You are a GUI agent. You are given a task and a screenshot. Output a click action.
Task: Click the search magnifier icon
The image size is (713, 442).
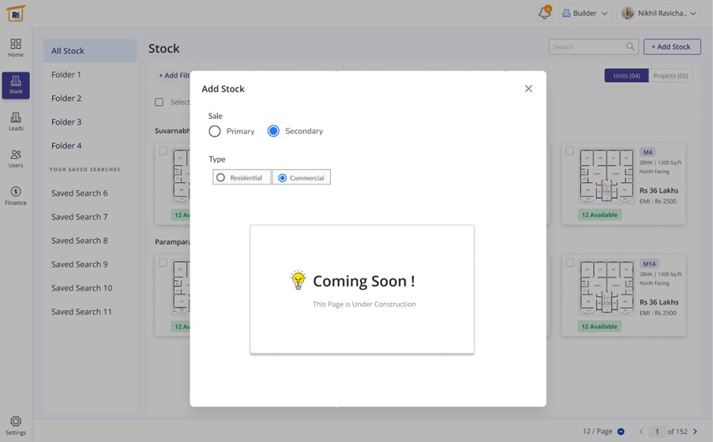(630, 47)
